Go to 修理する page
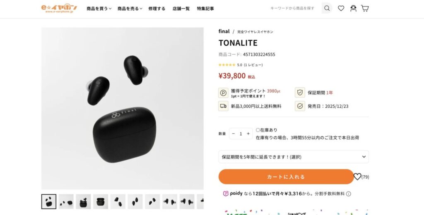 tap(157, 9)
